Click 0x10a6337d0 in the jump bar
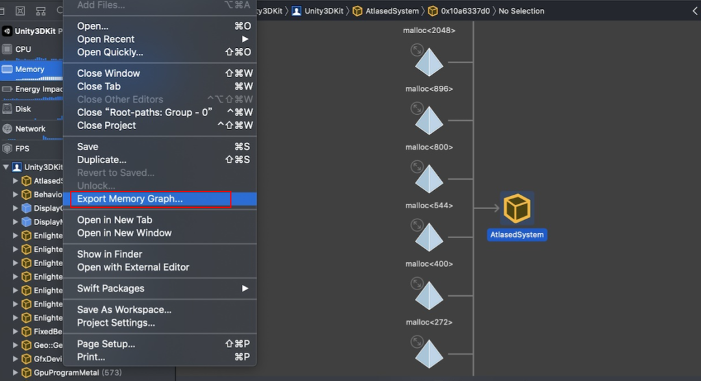 [x=459, y=11]
